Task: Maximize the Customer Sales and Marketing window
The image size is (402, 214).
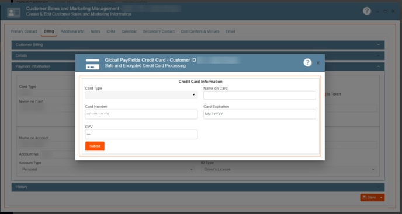Action: 385,12
